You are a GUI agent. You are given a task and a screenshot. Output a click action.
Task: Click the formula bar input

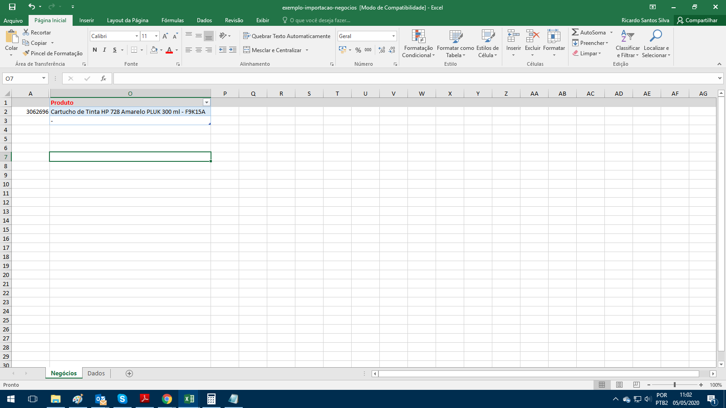(415, 78)
